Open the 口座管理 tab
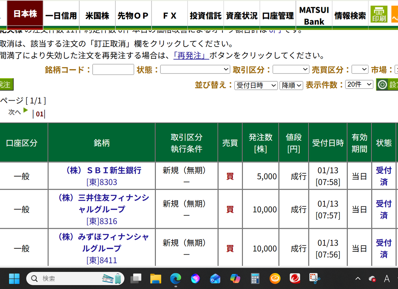The height and width of the screenshot is (289, 398). (x=277, y=14)
